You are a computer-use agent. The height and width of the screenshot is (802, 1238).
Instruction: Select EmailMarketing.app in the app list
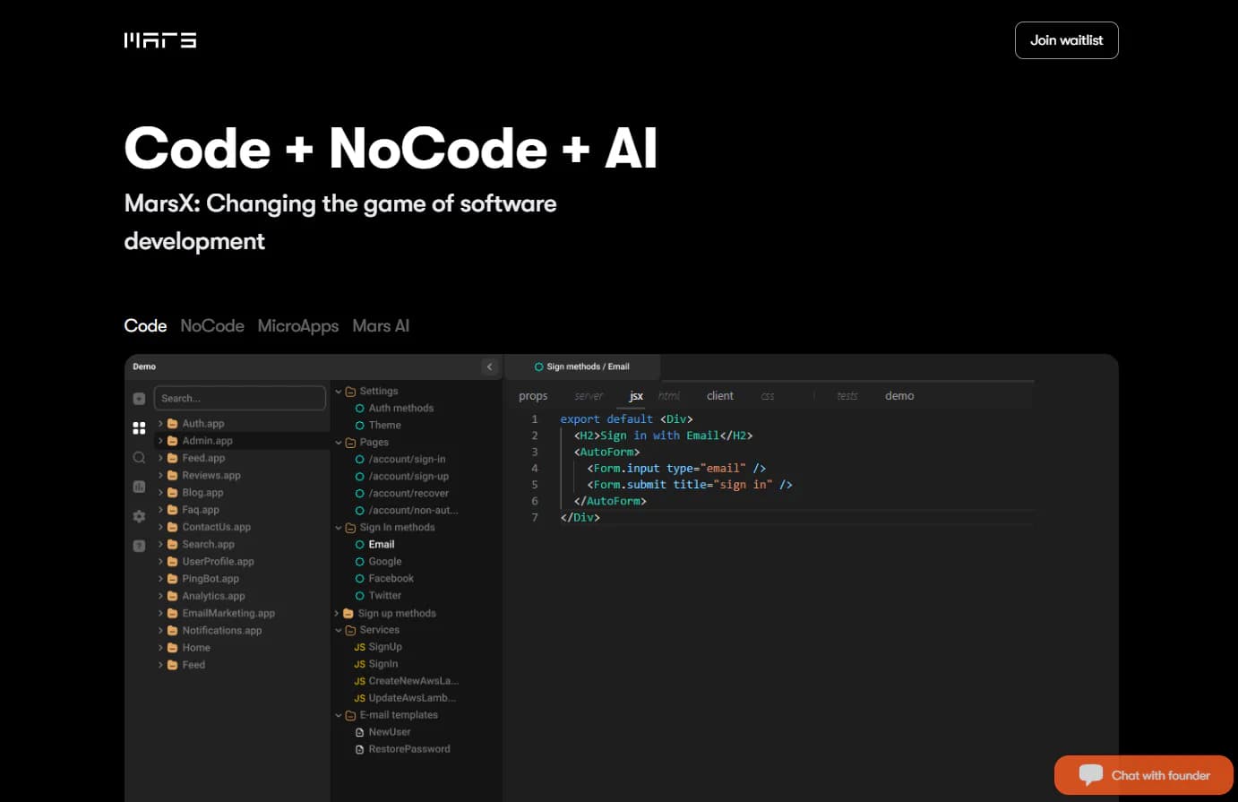coord(228,613)
